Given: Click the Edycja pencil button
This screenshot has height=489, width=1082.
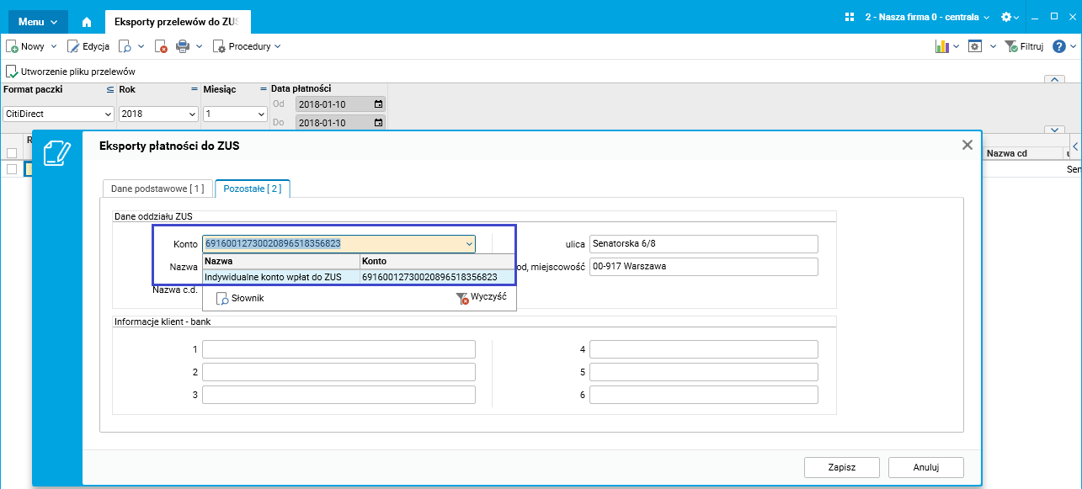Looking at the screenshot, I should 88,46.
